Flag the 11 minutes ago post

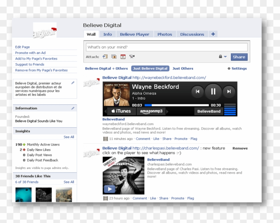[194, 139]
